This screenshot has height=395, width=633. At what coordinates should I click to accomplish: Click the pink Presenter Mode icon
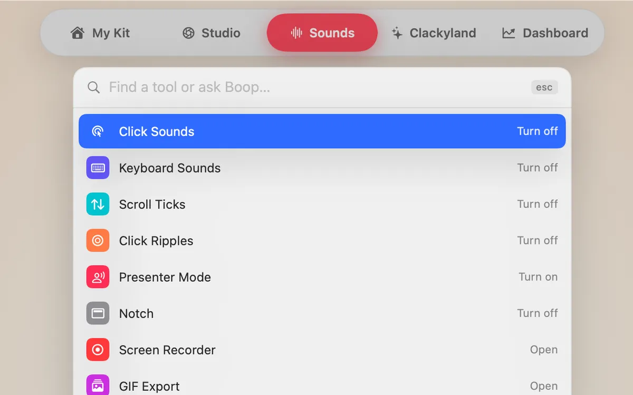tap(98, 277)
